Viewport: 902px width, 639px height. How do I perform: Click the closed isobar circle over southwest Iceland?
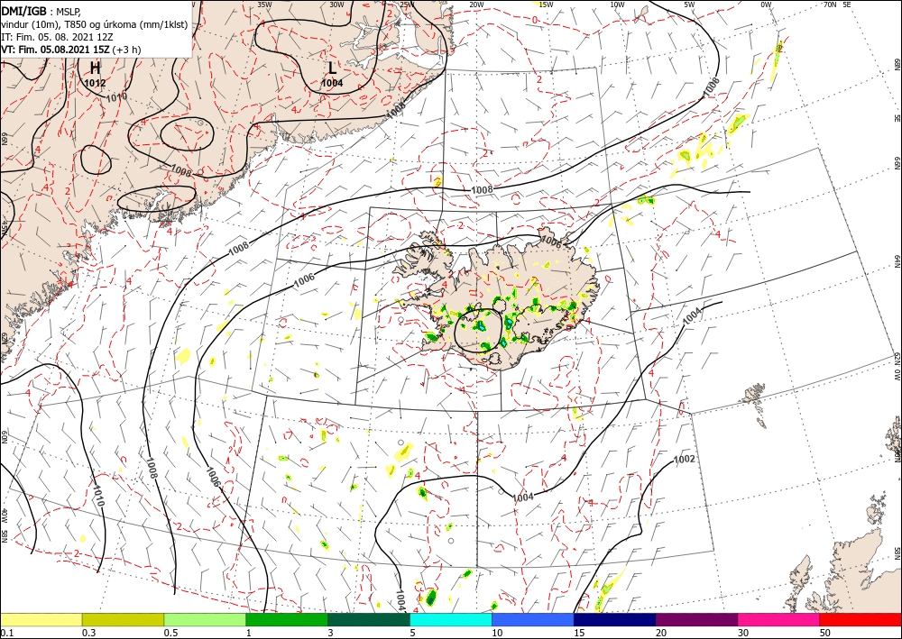click(x=479, y=331)
